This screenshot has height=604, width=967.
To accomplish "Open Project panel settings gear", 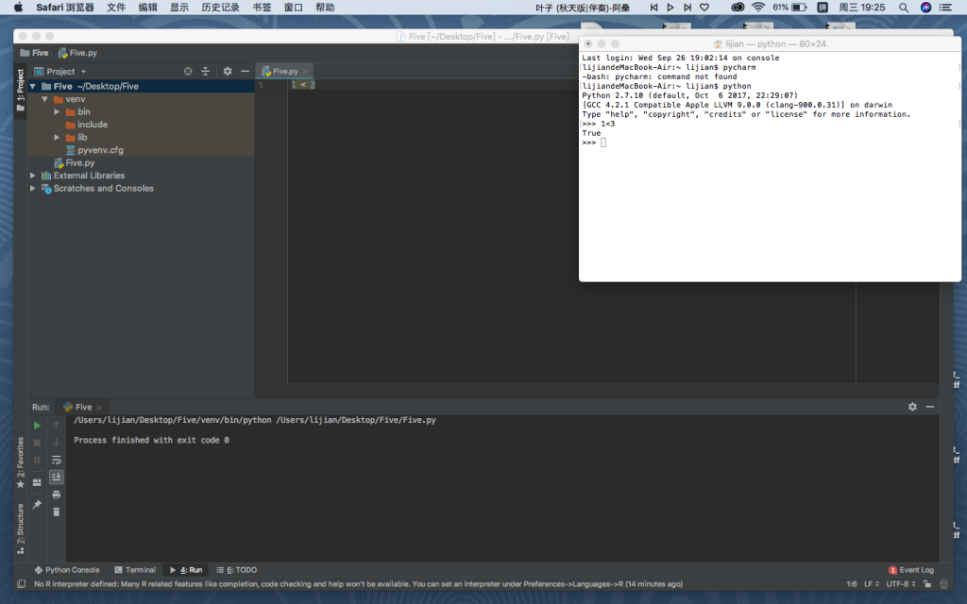I will tap(228, 72).
